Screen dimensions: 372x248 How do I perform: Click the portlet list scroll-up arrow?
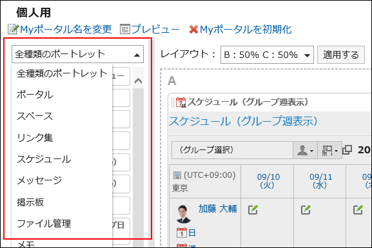[x=139, y=81]
